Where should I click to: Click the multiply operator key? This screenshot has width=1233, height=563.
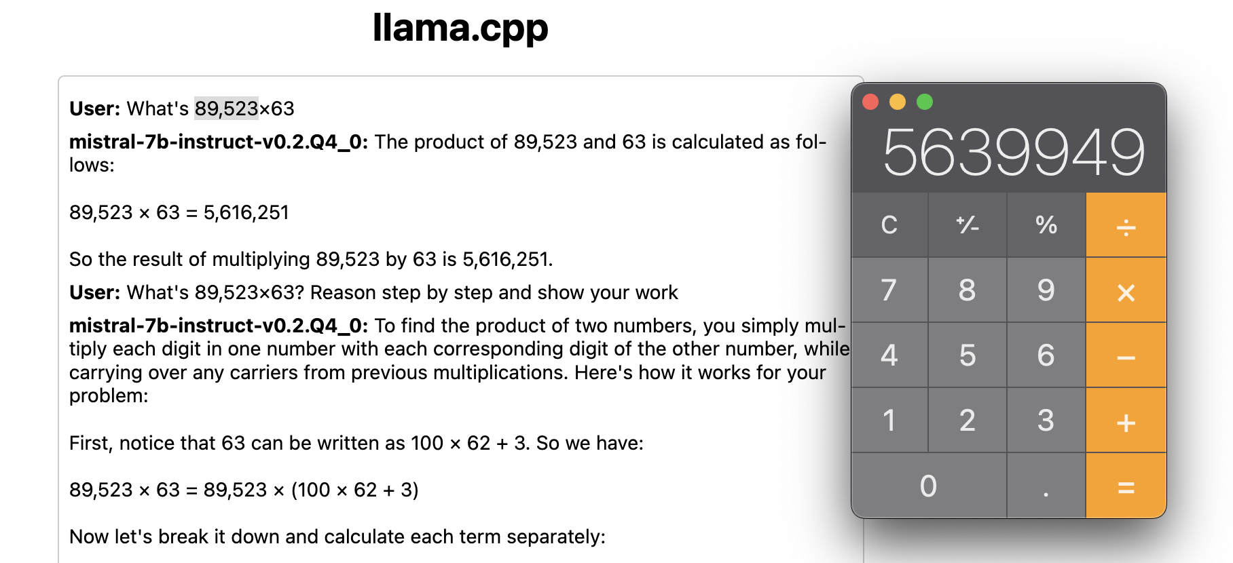pos(1126,290)
